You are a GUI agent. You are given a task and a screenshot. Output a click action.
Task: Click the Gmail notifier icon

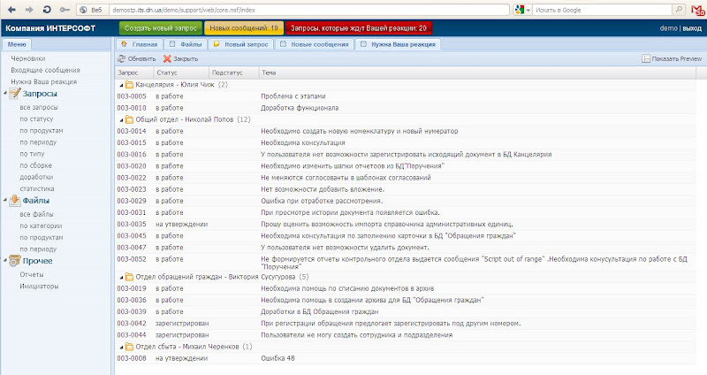point(697,10)
